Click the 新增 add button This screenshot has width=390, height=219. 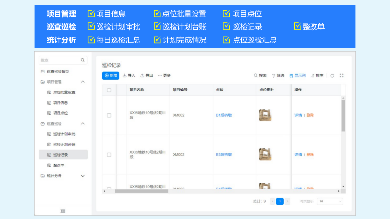point(111,76)
